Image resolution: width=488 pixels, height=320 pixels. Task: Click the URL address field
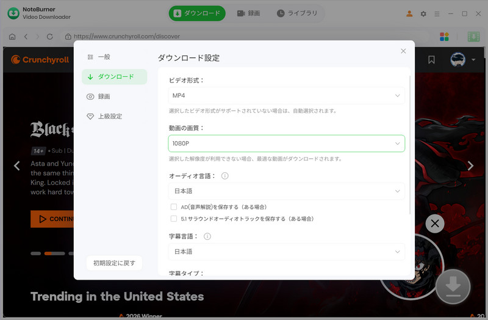tap(245, 37)
